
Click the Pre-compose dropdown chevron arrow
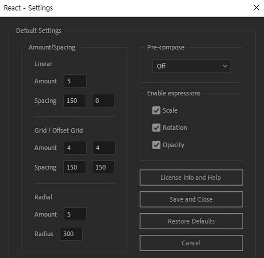coord(225,66)
